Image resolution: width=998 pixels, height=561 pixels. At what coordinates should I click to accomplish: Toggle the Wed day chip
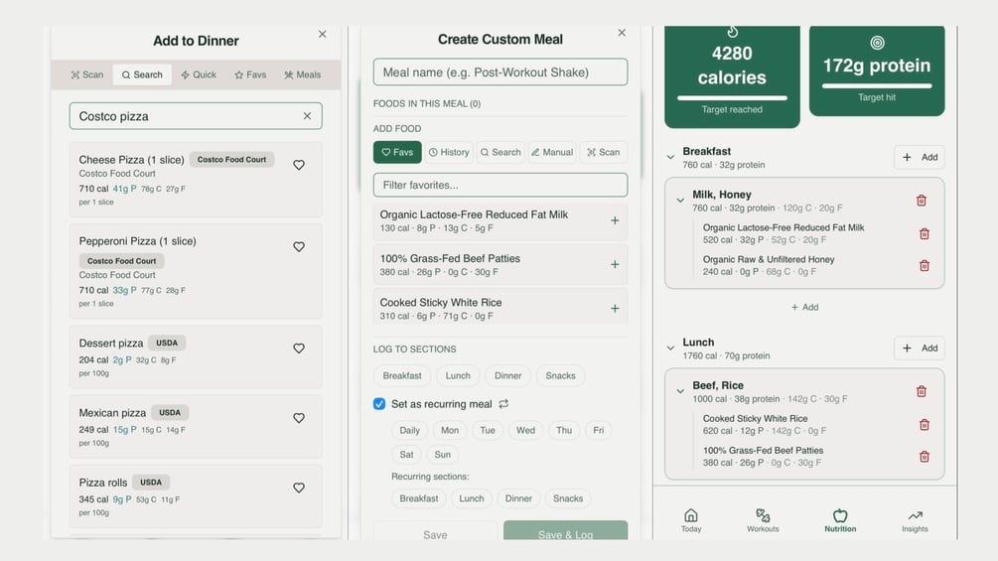525,431
